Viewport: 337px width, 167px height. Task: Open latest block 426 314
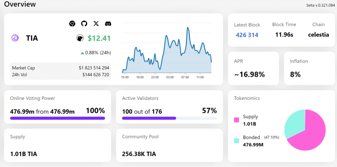[247, 35]
